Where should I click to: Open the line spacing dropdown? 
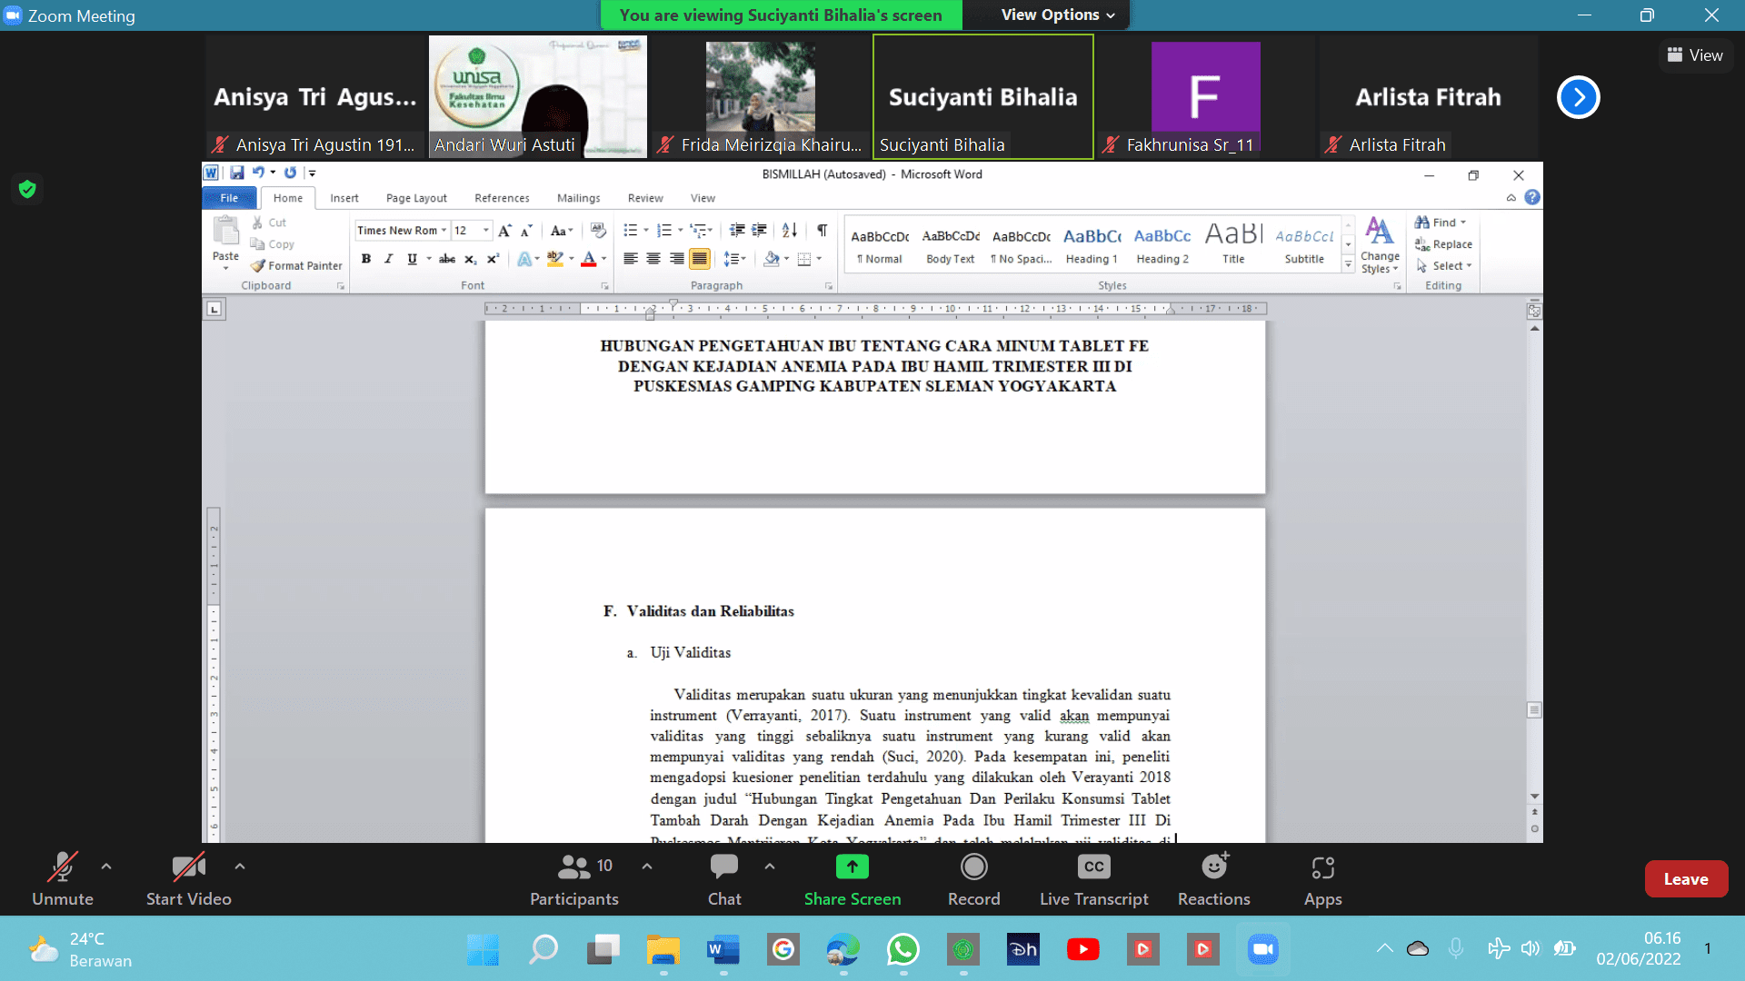[x=734, y=259]
